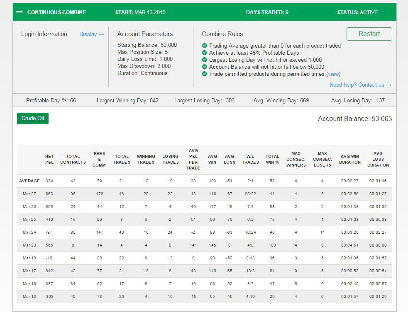Click the Trade permitted products check icon
This screenshot has height=312, width=408.
tap(205, 74)
